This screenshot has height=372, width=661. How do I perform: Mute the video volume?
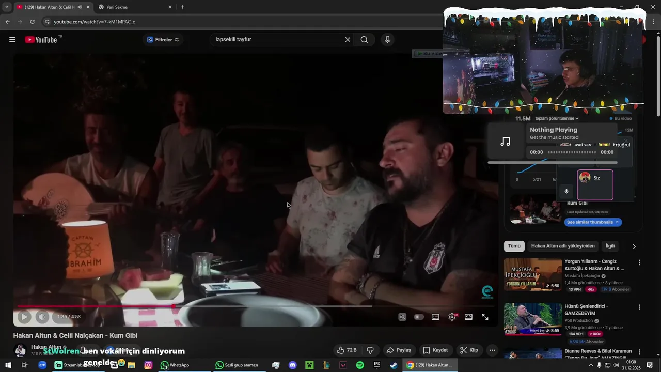click(42, 317)
